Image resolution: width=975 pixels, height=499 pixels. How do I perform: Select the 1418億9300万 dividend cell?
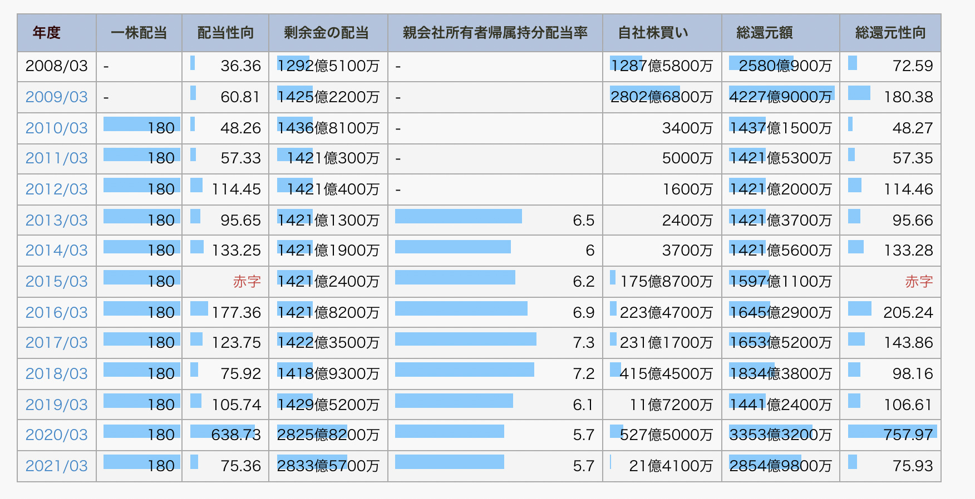pyautogui.click(x=328, y=374)
